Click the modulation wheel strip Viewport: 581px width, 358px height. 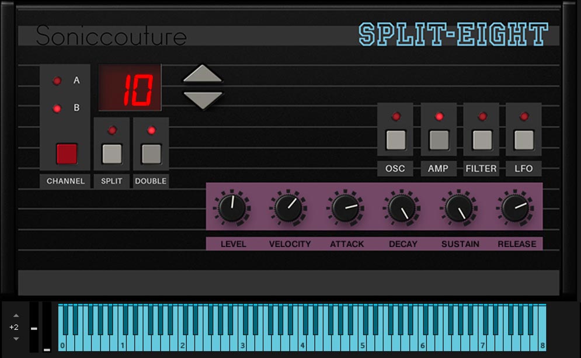[x=47, y=327]
